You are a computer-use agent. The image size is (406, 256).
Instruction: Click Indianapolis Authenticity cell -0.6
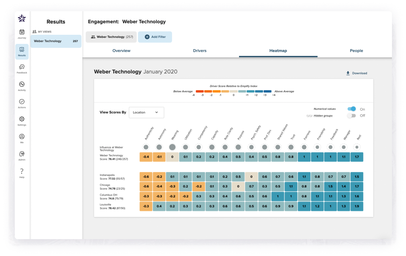coord(146,177)
